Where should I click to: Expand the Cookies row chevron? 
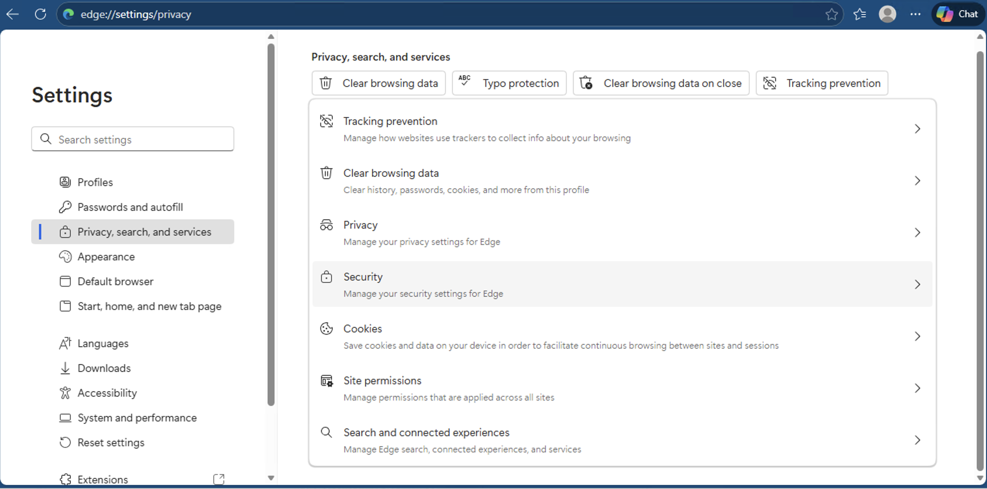917,336
